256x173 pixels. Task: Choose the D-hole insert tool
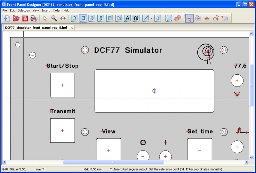click(x=92, y=18)
